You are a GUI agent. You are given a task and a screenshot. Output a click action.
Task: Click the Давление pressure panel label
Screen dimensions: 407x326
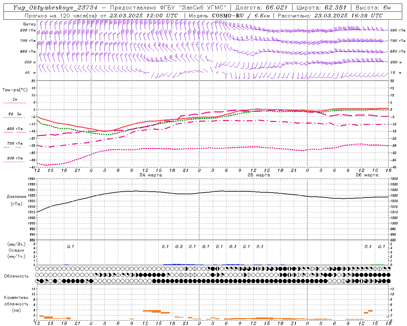16,197
